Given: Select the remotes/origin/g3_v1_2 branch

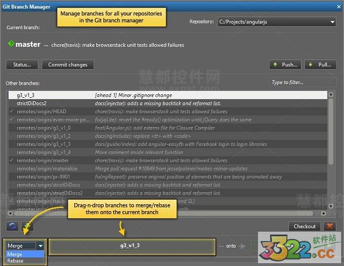Looking at the screenshot, I should (x=168, y=136).
